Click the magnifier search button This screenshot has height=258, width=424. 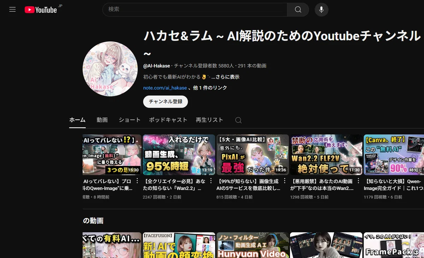point(298,10)
